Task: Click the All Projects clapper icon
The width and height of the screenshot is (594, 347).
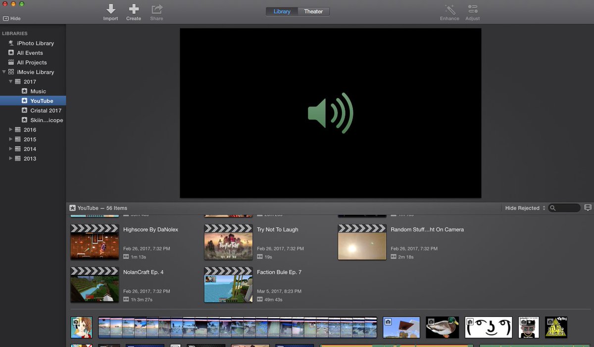Action: tap(11, 62)
